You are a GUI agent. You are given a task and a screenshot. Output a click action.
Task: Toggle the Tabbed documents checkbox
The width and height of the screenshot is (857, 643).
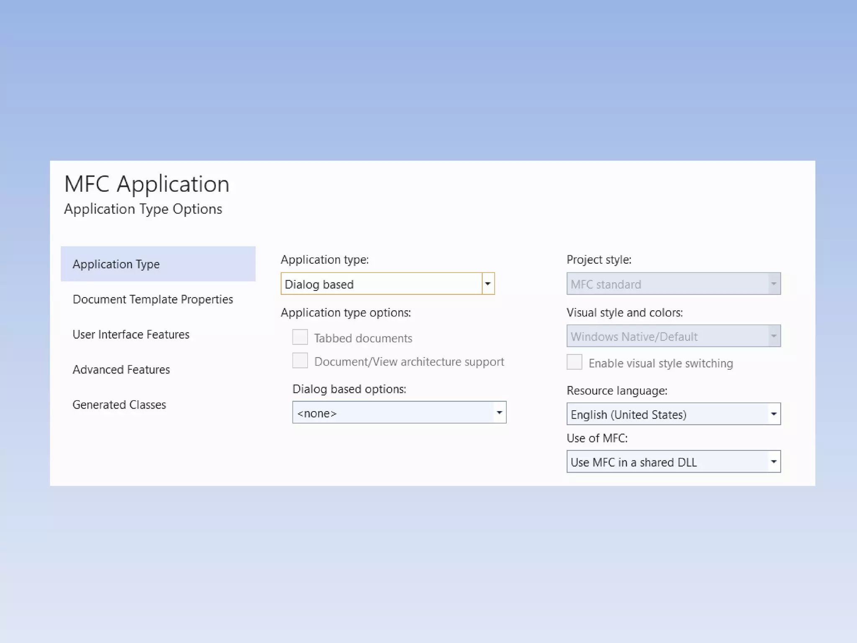pos(300,337)
